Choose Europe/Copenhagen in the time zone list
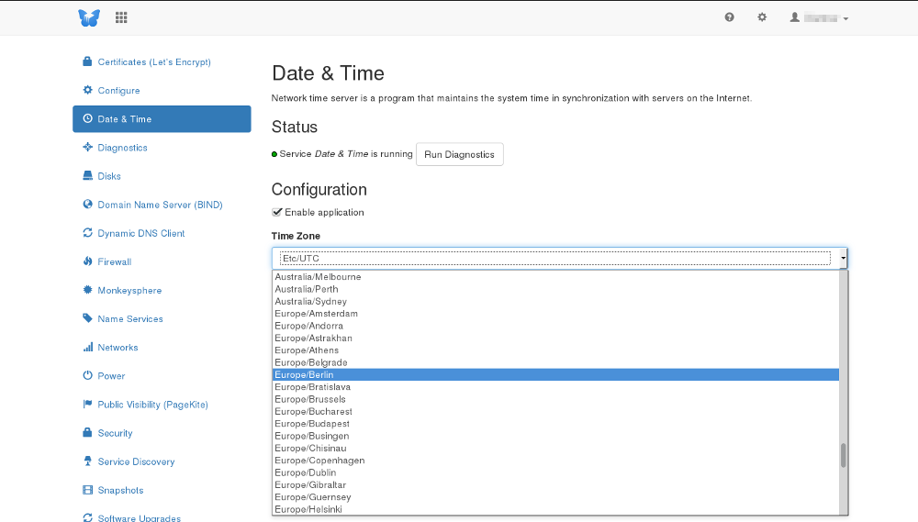Viewport: 918px width, 522px height. (555, 460)
